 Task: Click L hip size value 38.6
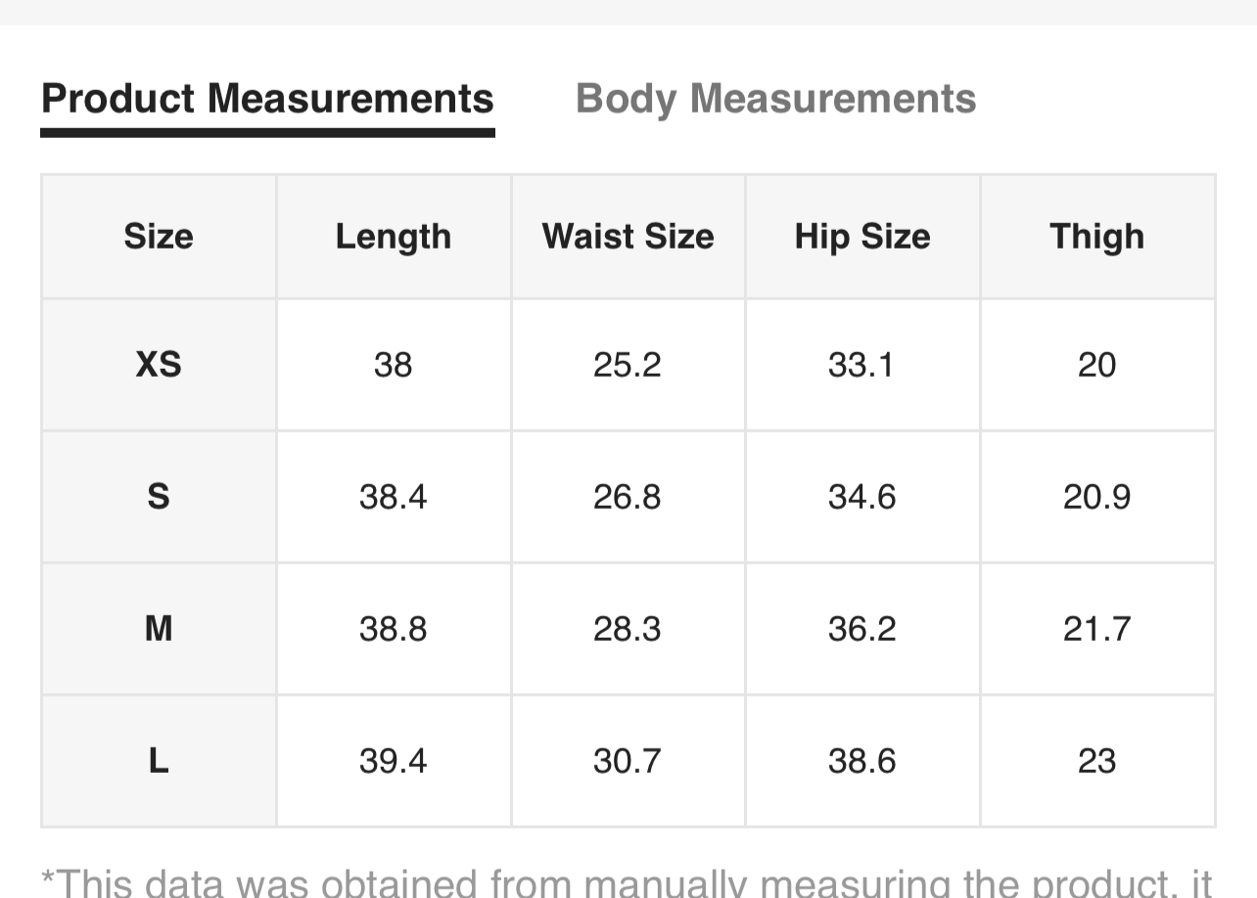tap(861, 761)
